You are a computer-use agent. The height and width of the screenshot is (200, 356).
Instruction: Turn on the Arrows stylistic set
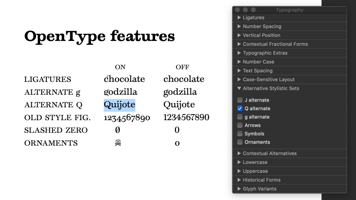pyautogui.click(x=240, y=125)
